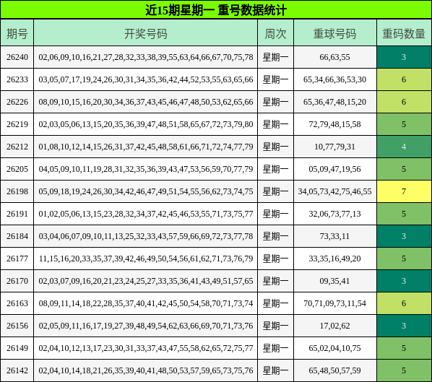
Task: Click issue number 26184
Action: 17,236
